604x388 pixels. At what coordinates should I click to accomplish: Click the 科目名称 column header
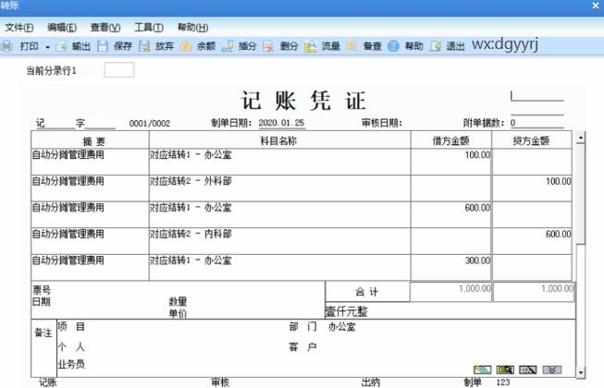click(279, 140)
